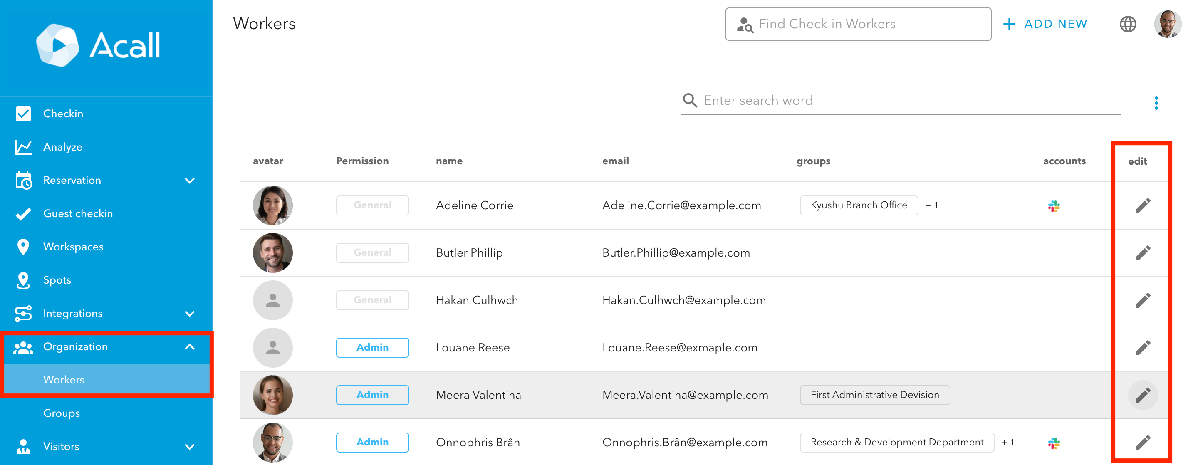Click the Organization people icon
The height and width of the screenshot is (465, 1198).
[23, 347]
